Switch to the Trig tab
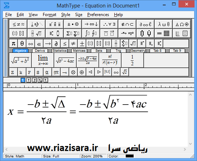This screenshot has height=161, width=197. pyautogui.click(x=118, y=51)
